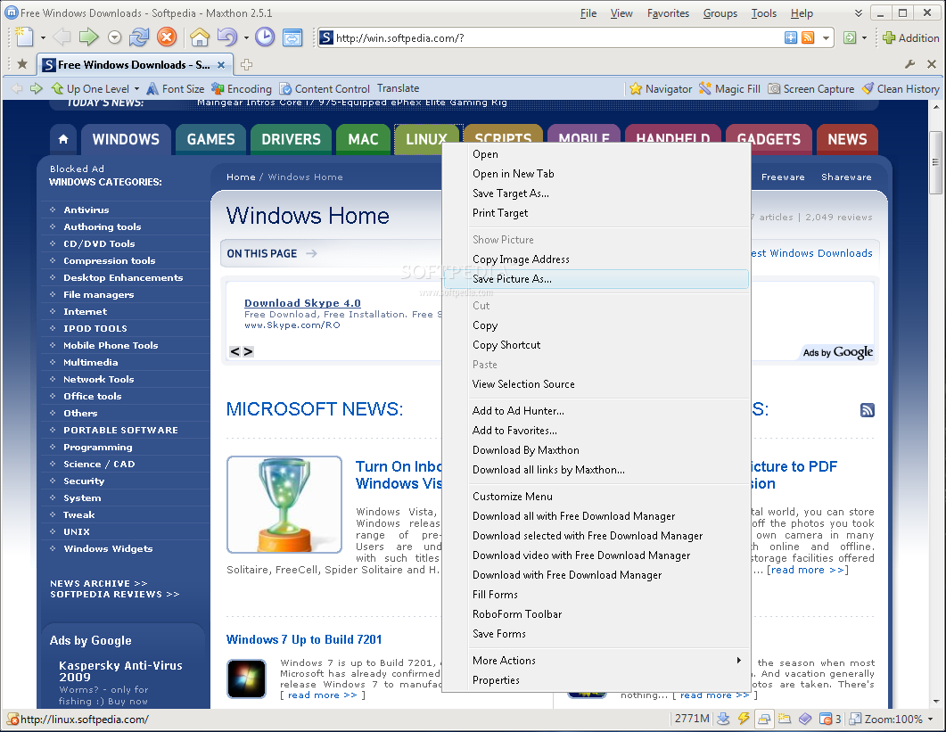Expand the Up One Level dropdown arrow
Image resolution: width=946 pixels, height=732 pixels.
(136, 88)
